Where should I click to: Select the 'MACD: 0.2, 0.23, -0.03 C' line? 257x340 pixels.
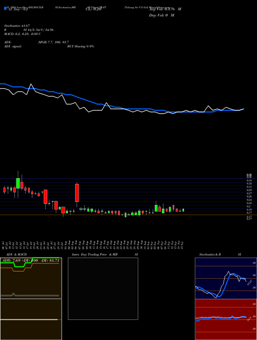22,34
